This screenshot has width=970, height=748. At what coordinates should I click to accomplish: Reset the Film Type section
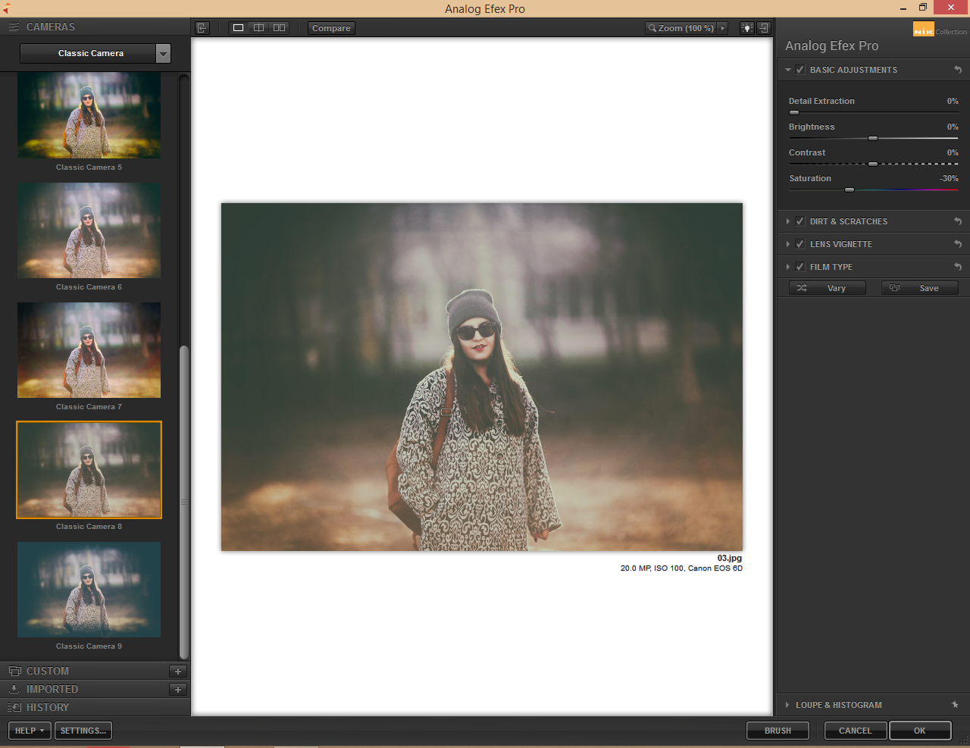click(x=958, y=267)
